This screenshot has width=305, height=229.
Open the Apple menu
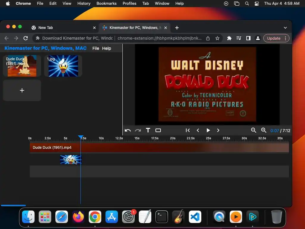[8, 3]
